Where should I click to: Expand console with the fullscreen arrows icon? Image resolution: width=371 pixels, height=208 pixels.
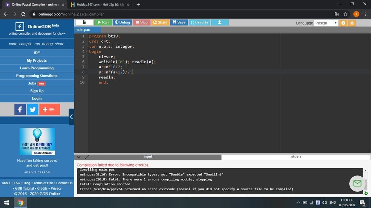[x=87, y=157]
